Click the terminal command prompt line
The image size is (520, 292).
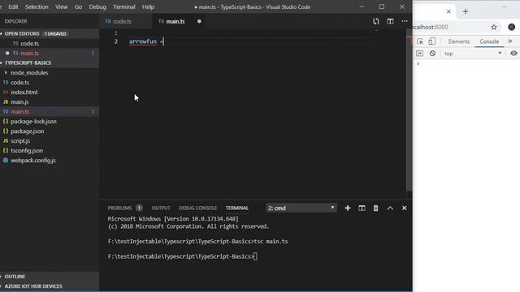[182, 256]
